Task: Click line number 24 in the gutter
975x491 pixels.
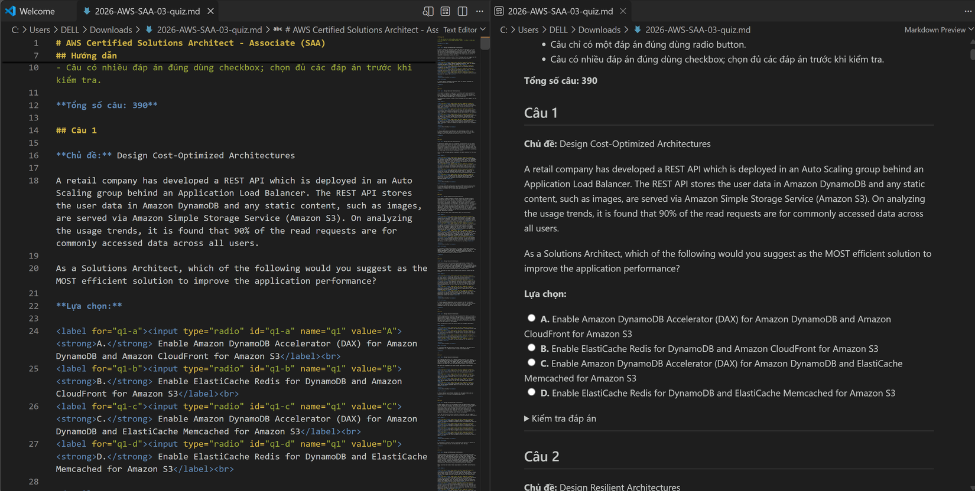Action: pyautogui.click(x=33, y=331)
